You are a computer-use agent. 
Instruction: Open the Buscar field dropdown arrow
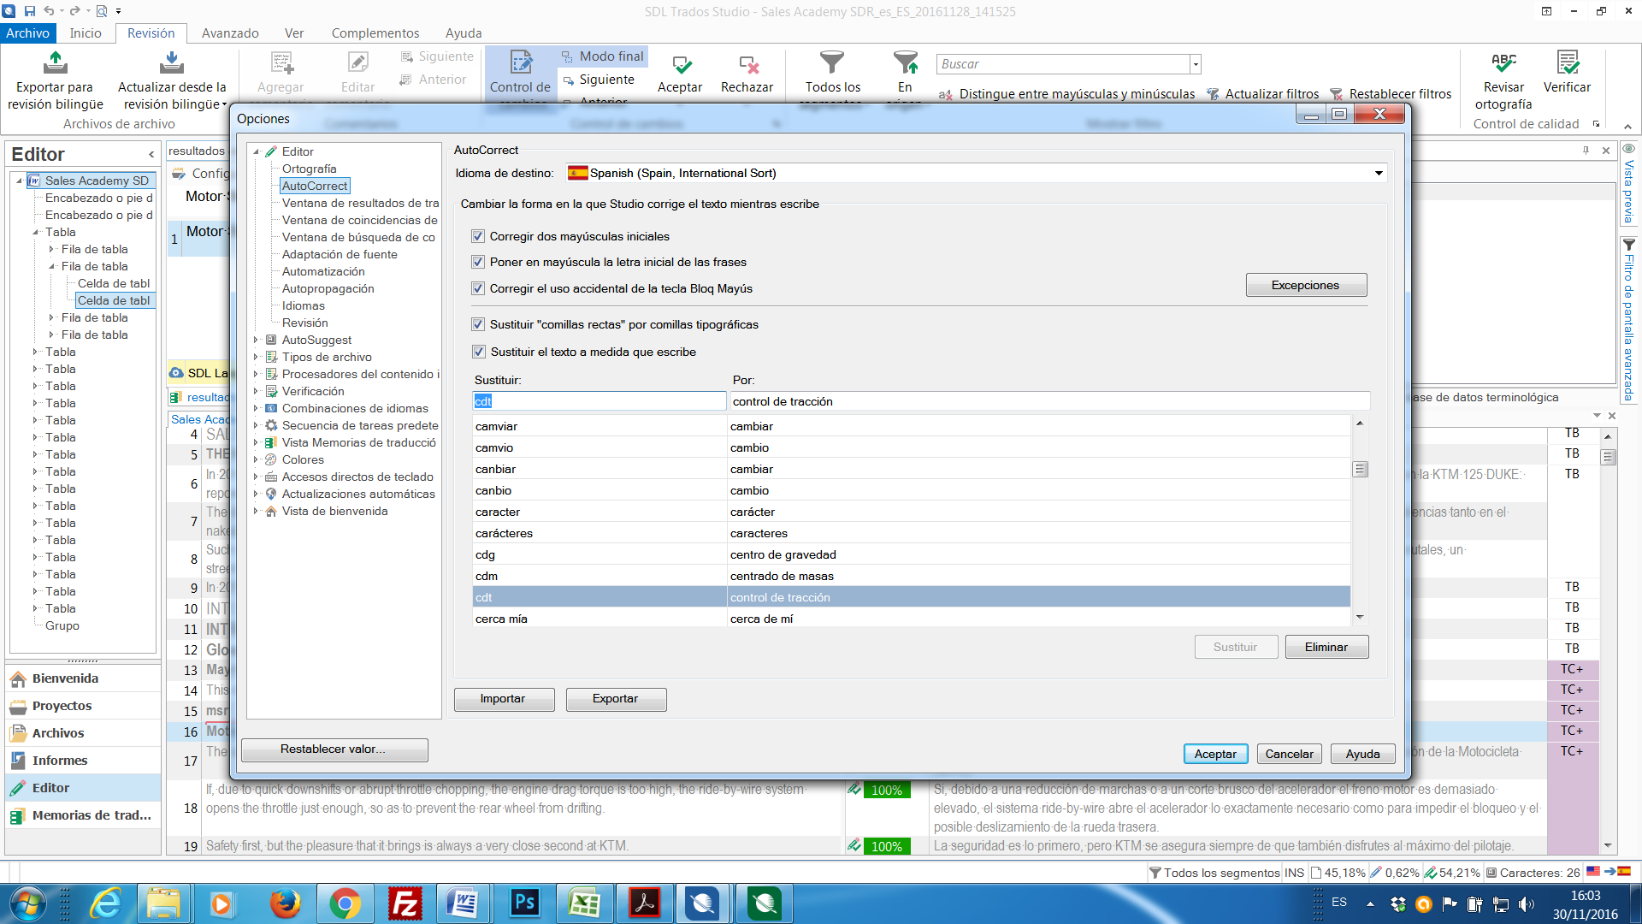pyautogui.click(x=1196, y=64)
